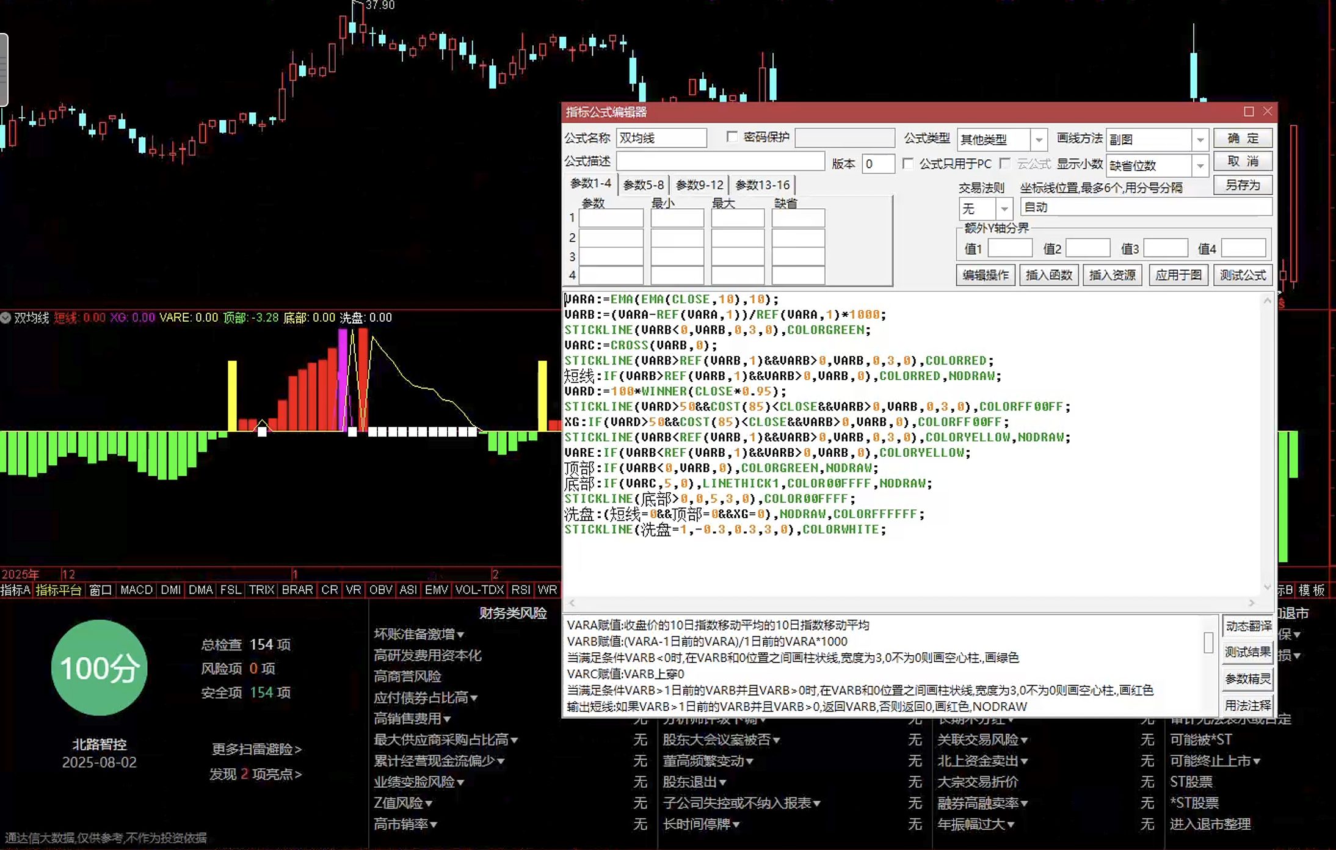Image resolution: width=1336 pixels, height=850 pixels.
Task: Click the 测试公式 button
Action: tap(1243, 275)
